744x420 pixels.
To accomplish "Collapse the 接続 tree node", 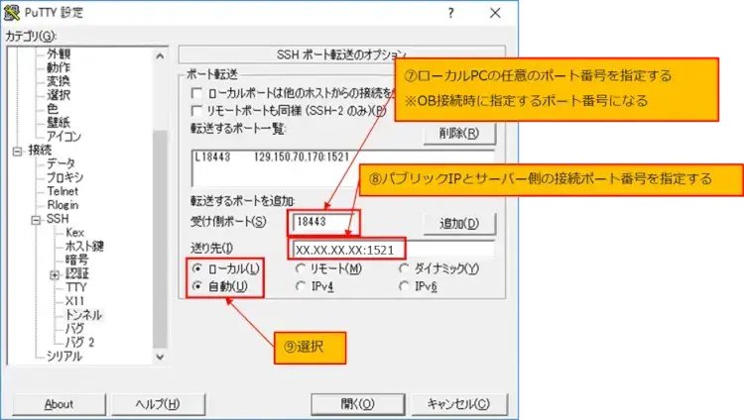I will 17,151.
